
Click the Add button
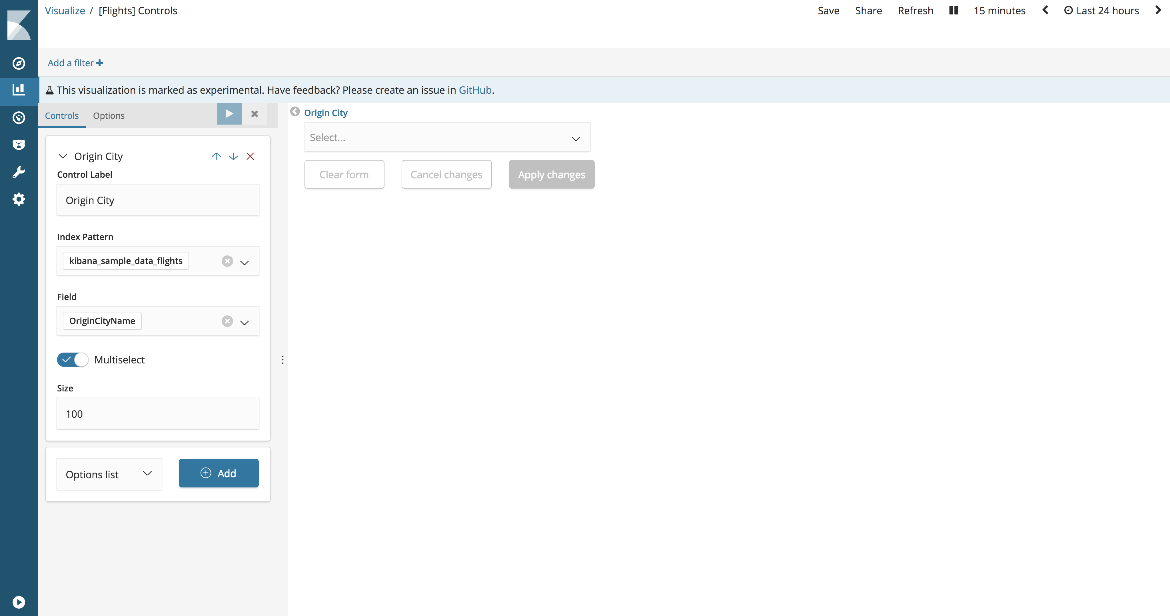coord(219,473)
